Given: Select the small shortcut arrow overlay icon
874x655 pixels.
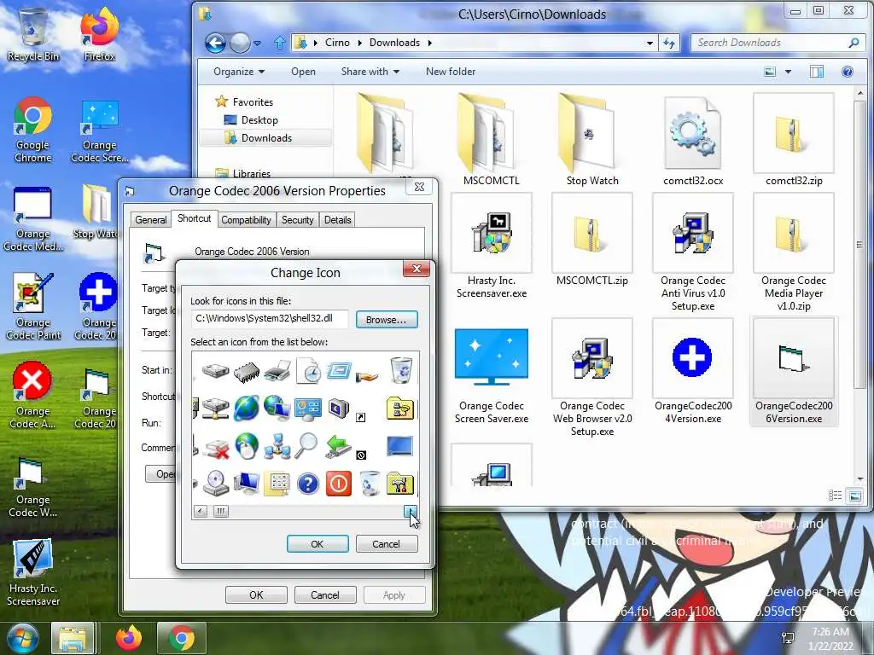Looking at the screenshot, I should point(361,417).
